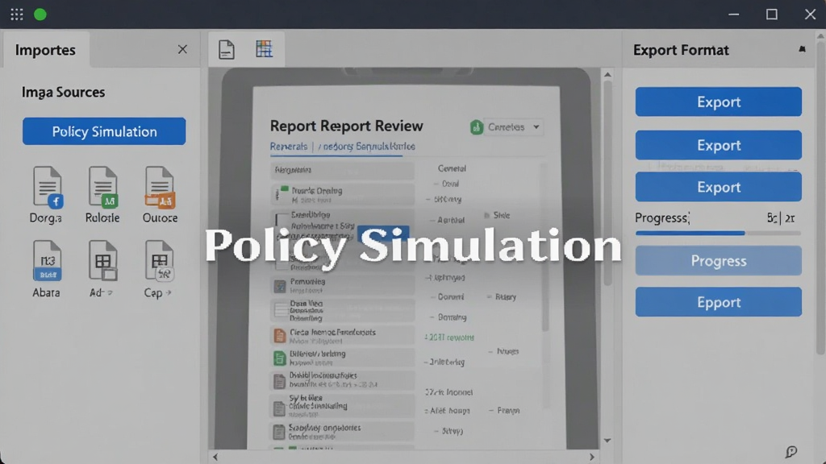Image resolution: width=826 pixels, height=464 pixels.
Task: Click the Imga Sources label
Action: pyautogui.click(x=63, y=92)
